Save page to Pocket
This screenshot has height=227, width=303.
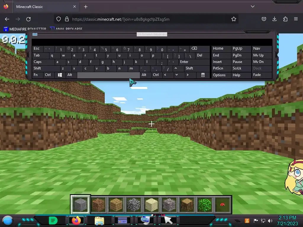(x=264, y=19)
